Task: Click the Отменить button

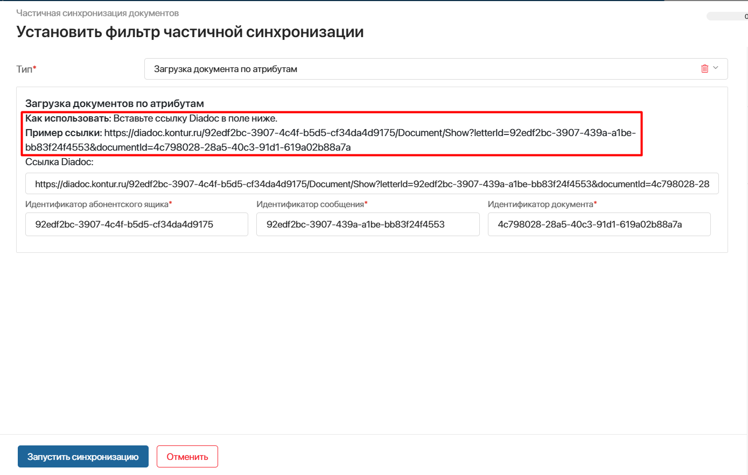Action: pyautogui.click(x=187, y=457)
